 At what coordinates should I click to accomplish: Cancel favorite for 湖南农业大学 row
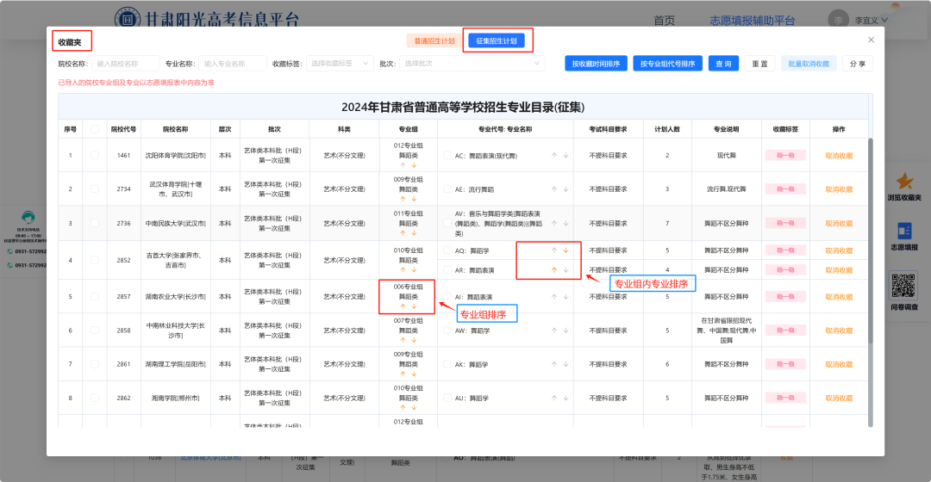(x=839, y=297)
